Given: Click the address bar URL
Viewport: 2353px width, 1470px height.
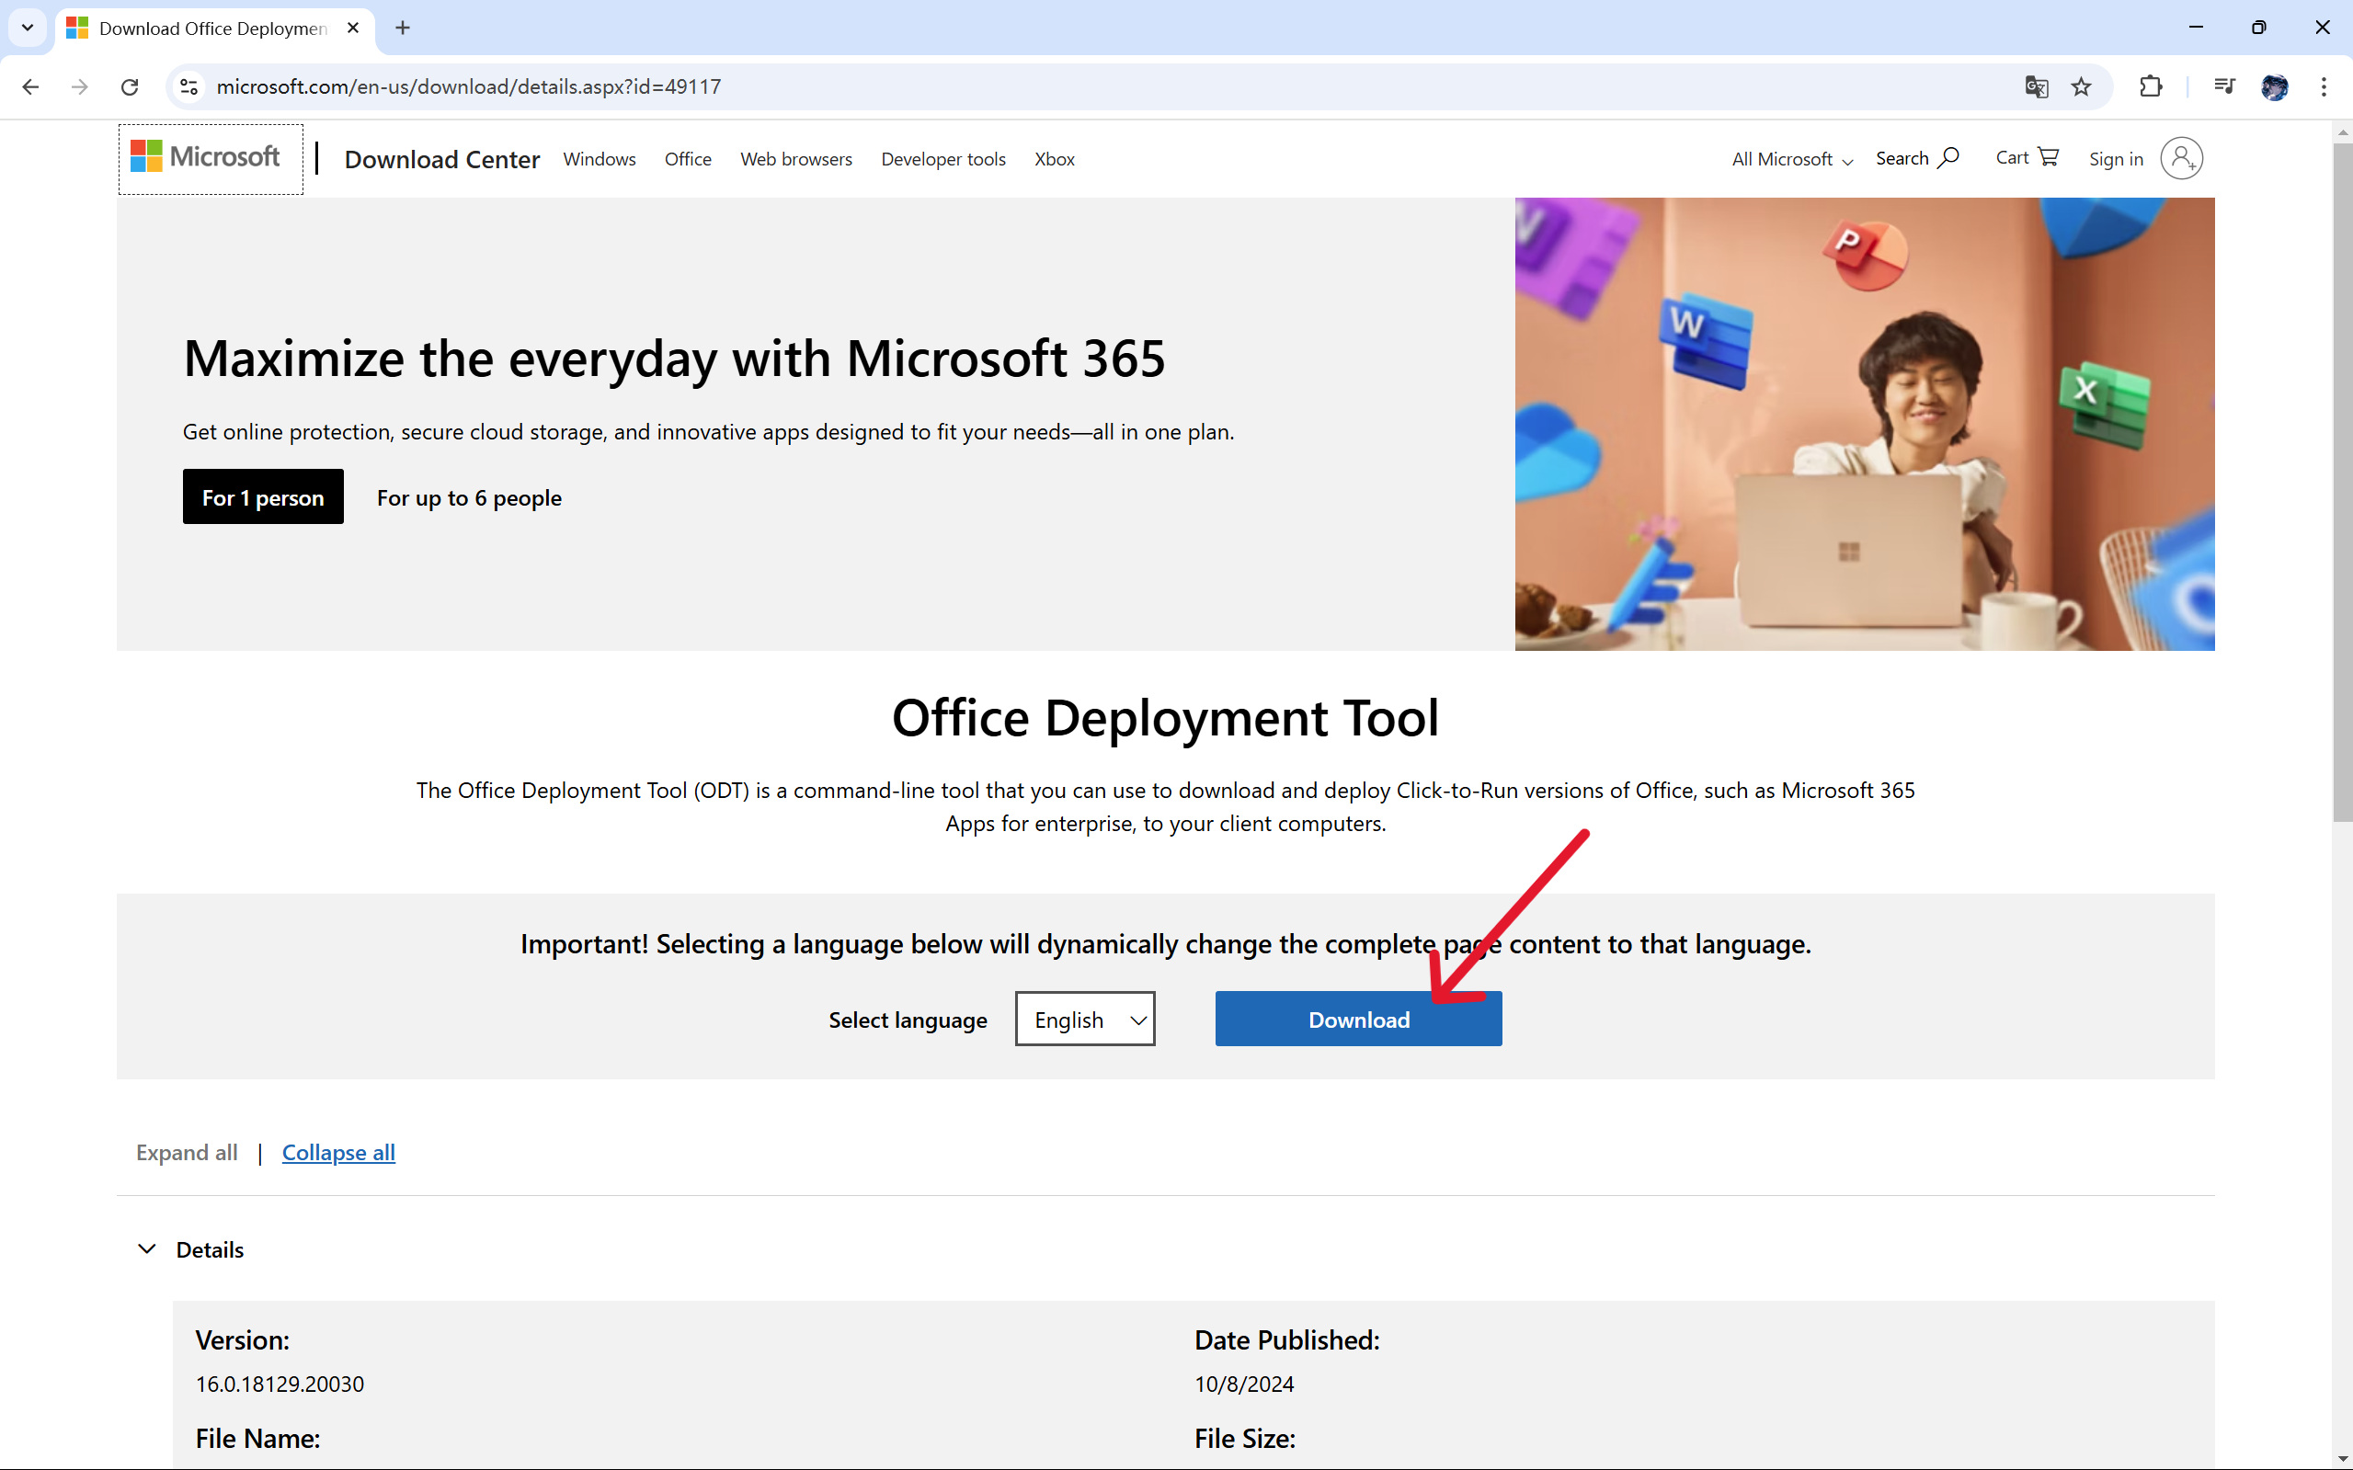Looking at the screenshot, I should [x=469, y=86].
